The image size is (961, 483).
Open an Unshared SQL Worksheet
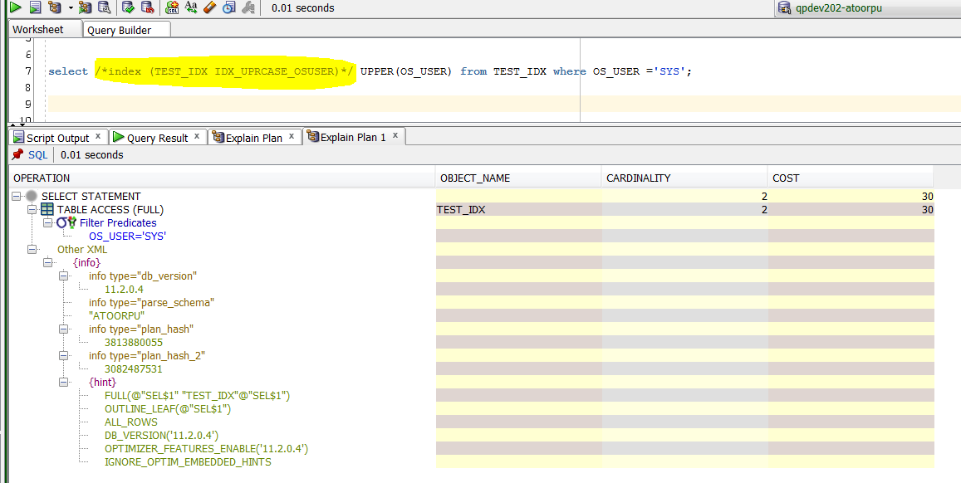point(173,7)
